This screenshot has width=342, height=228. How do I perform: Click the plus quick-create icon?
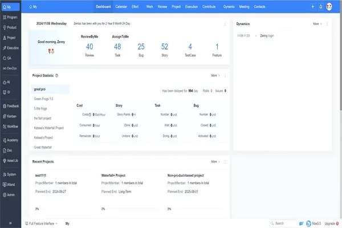(312, 7)
